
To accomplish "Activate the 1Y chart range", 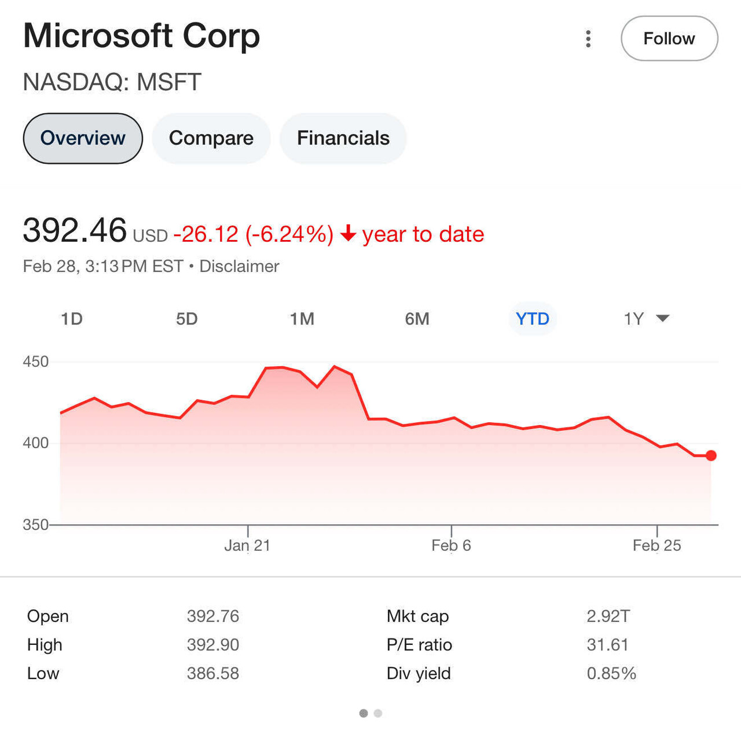I will click(633, 319).
